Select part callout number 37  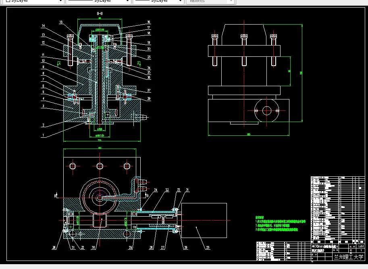coord(149,90)
